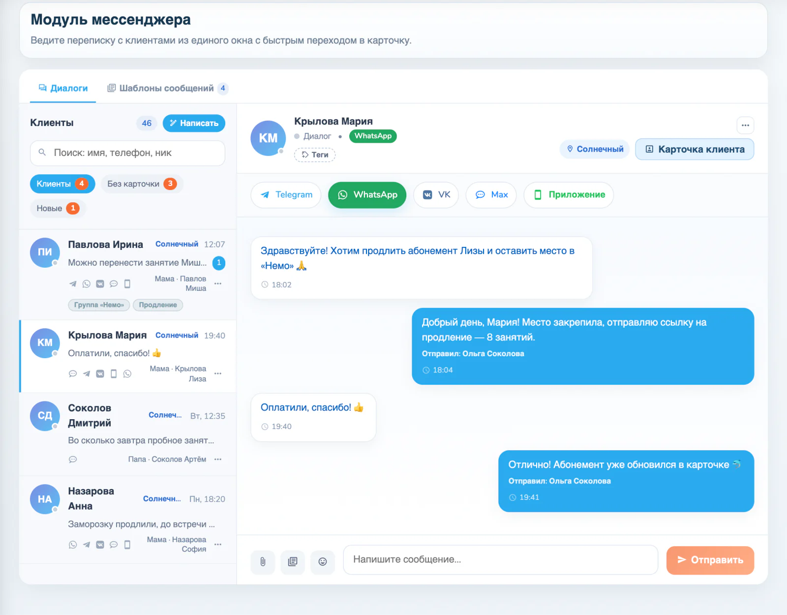The width and height of the screenshot is (787, 615).
Task: Select the Без карточки filter chip
Action: (x=142, y=184)
